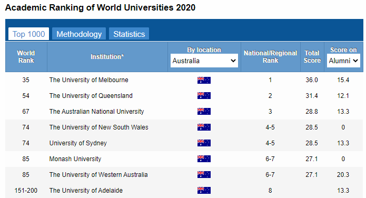
Task: Click the flag in the University of Sydney row
Action: [204, 143]
